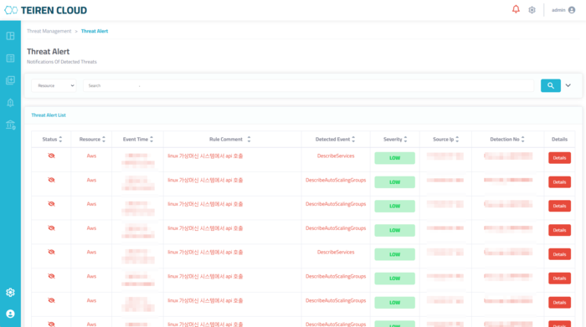Select the Threat Alert List tab
This screenshot has height=327, width=586.
point(49,115)
